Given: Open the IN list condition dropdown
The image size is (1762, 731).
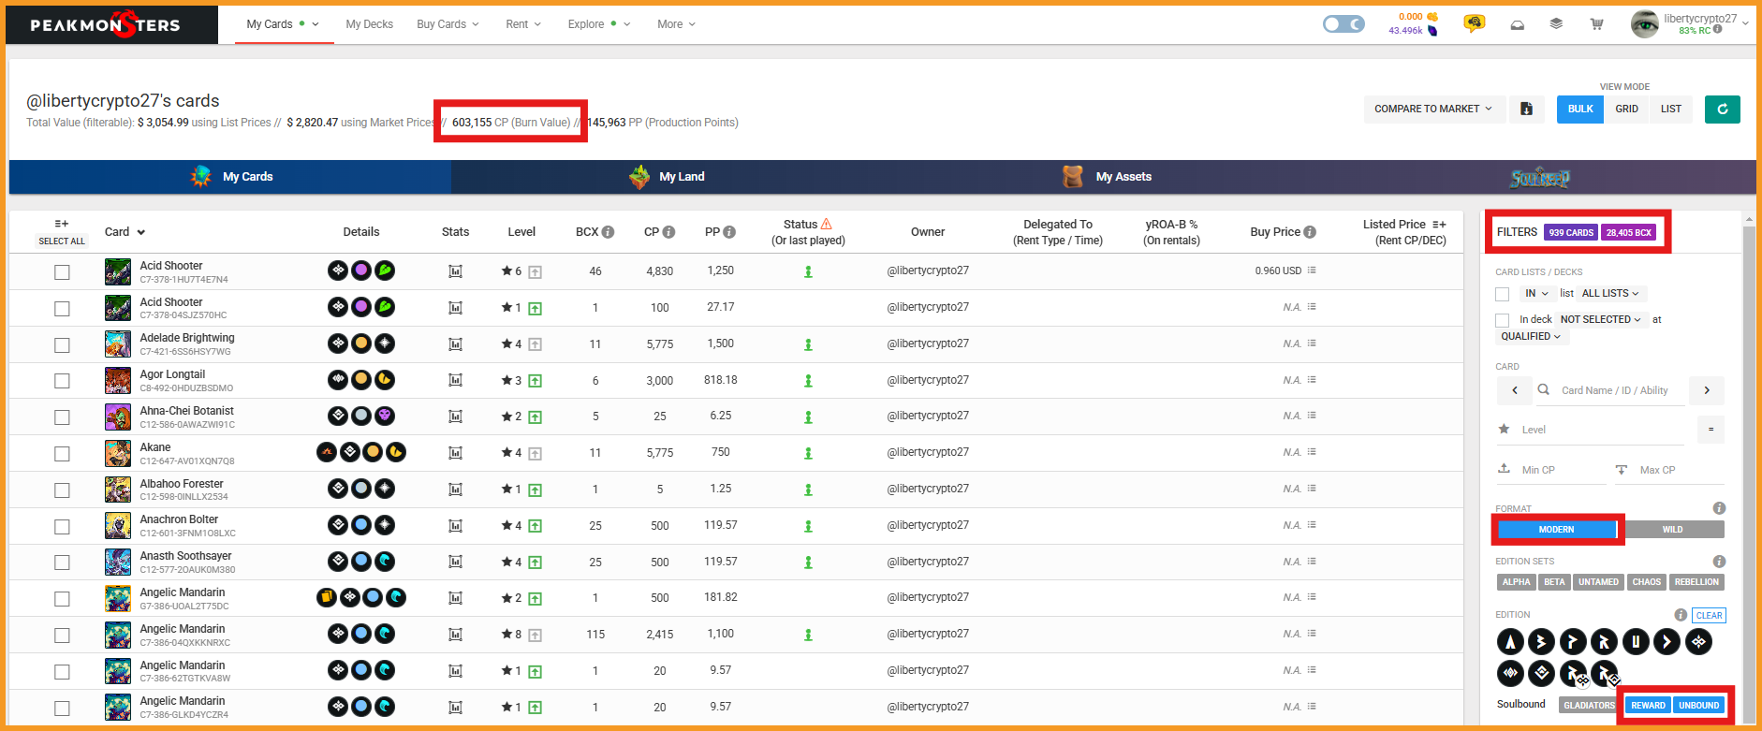Looking at the screenshot, I should [x=1536, y=294].
